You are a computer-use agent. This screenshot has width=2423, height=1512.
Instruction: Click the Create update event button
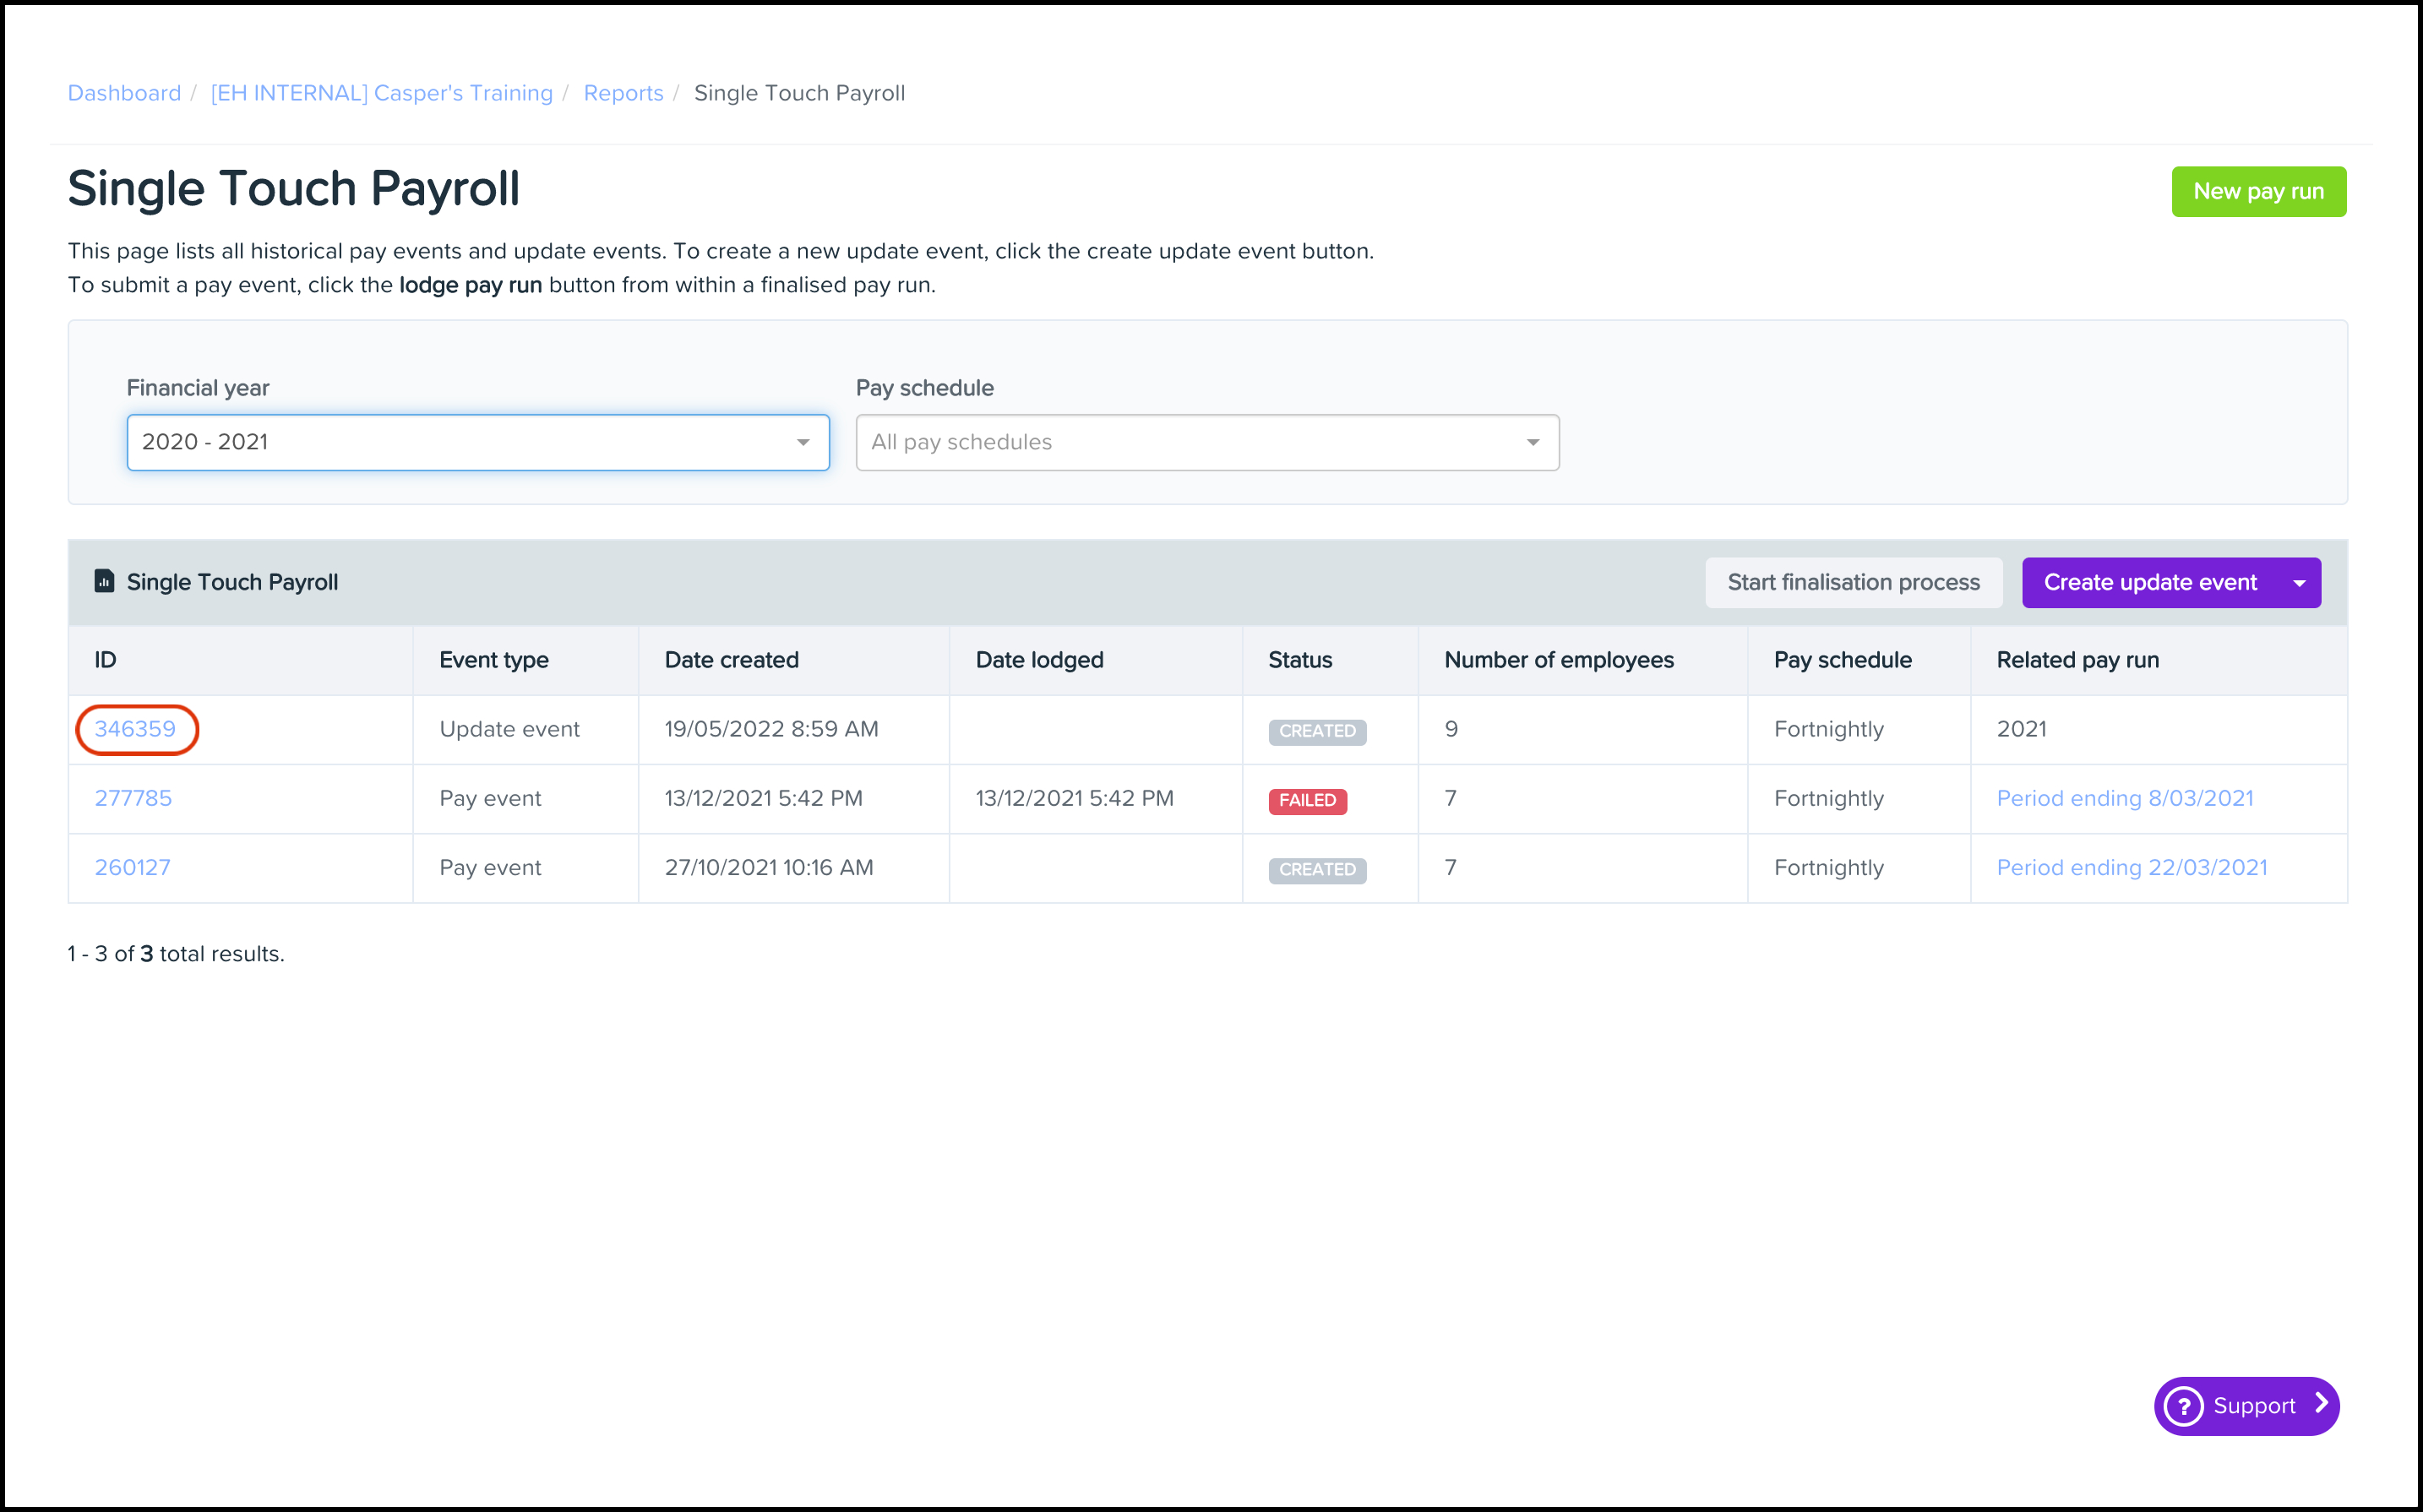(x=2149, y=583)
